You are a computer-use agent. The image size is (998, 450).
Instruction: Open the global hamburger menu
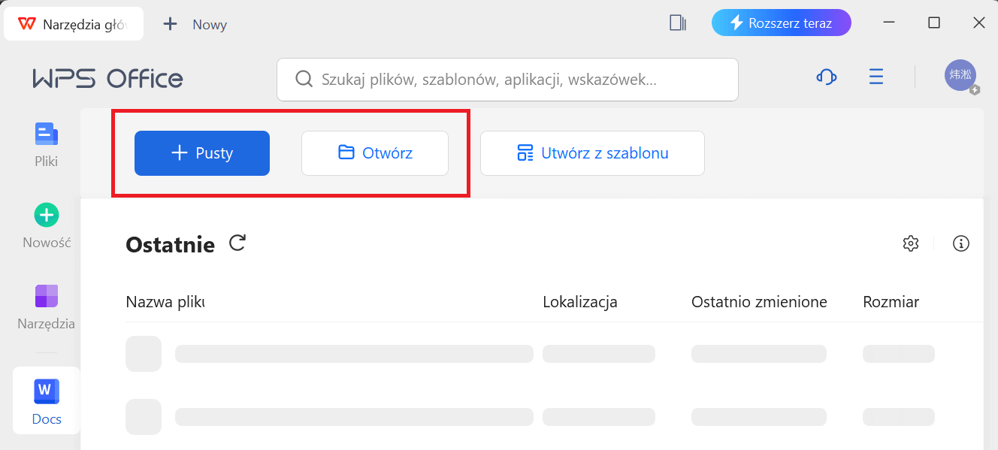click(x=876, y=77)
